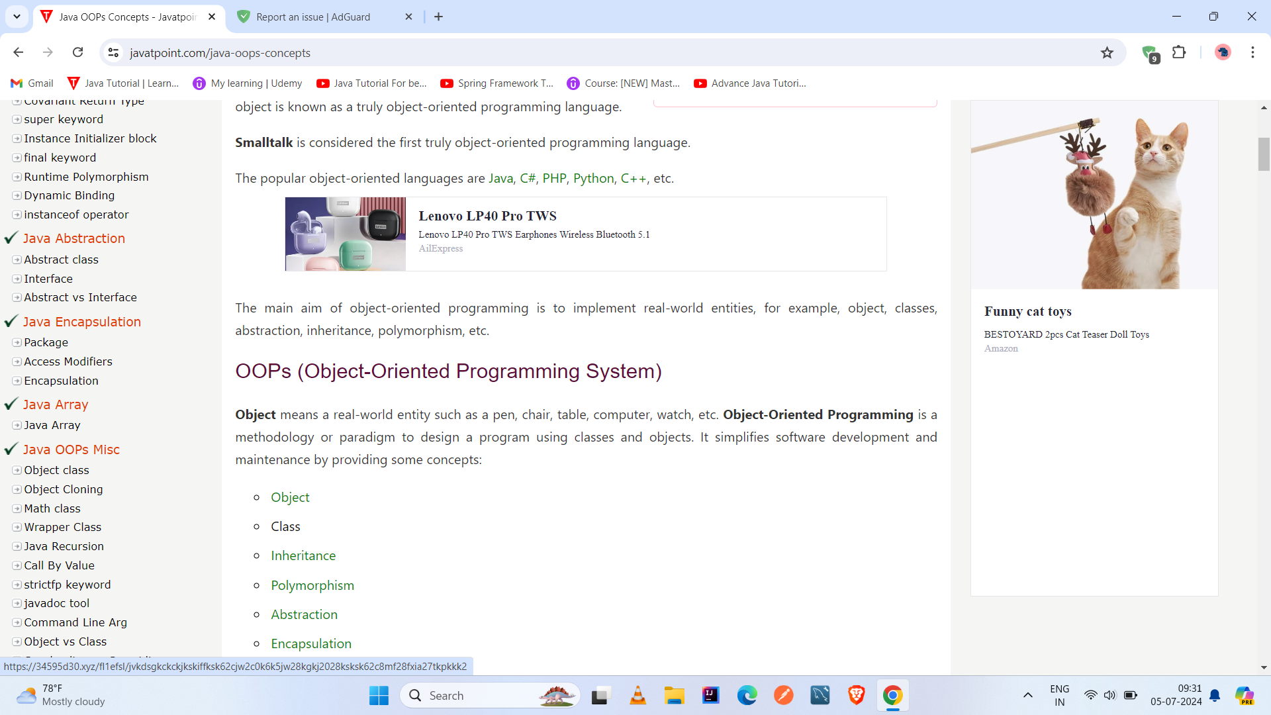Reload the current page
The image size is (1271, 715).
tap(77, 52)
